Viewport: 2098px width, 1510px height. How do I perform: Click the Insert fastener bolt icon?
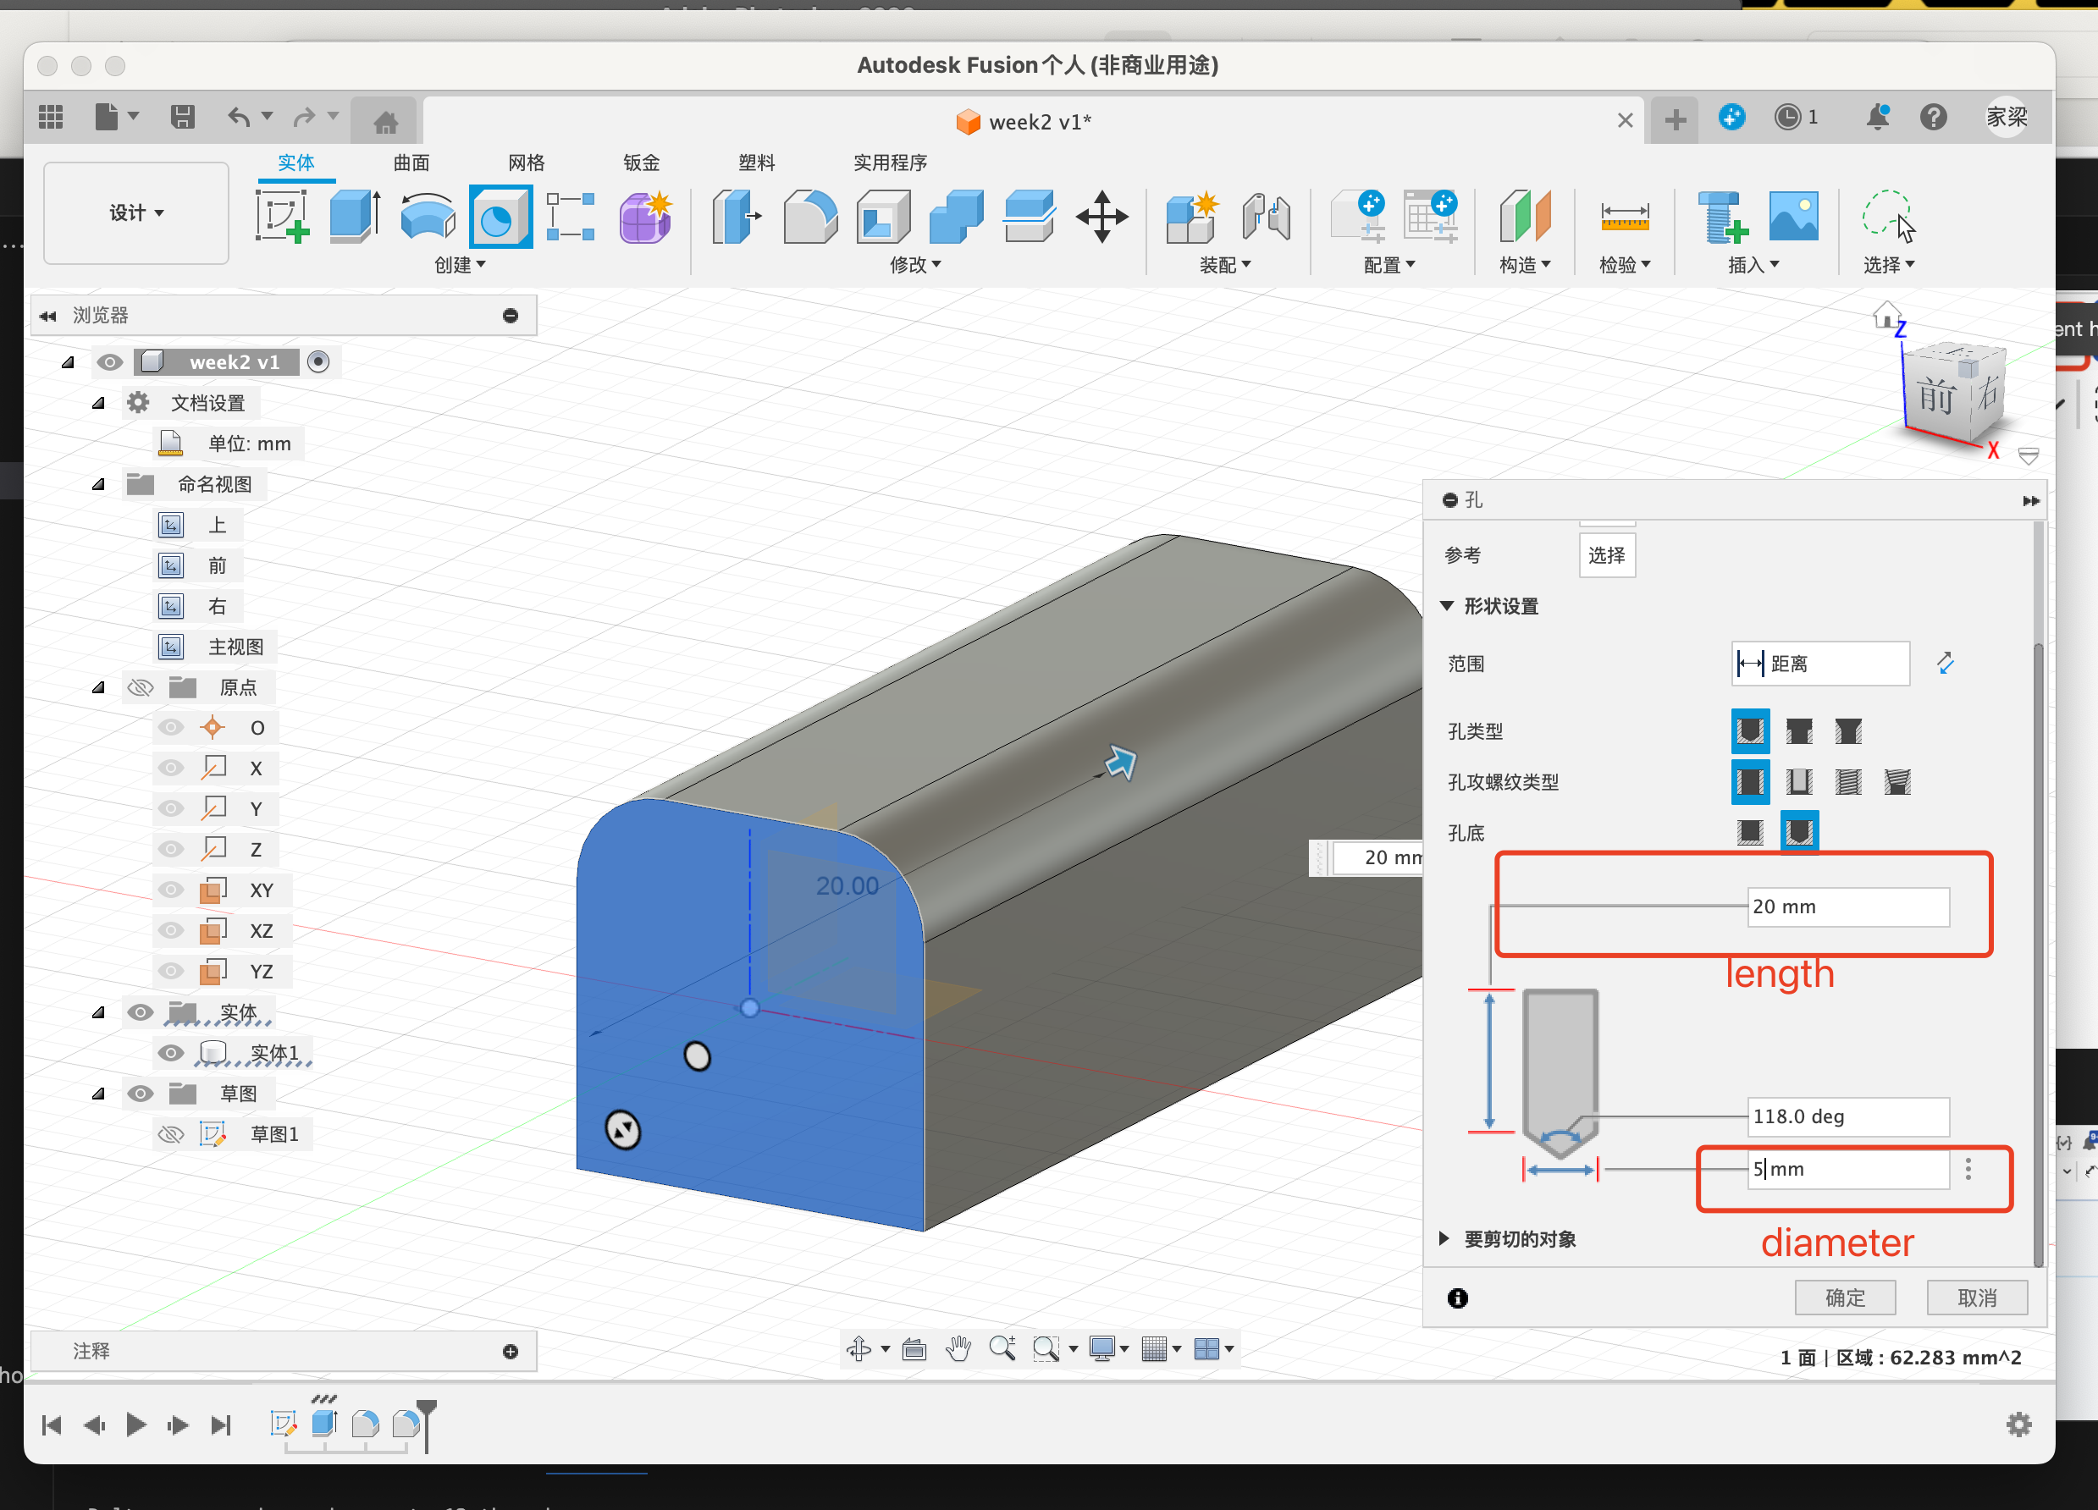(x=1722, y=217)
